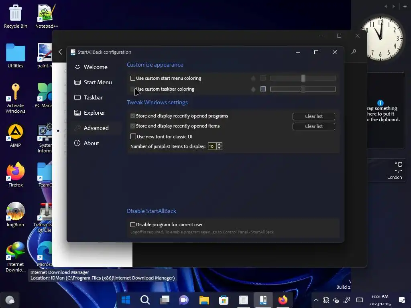Screen dimensions: 411x308
Task: Add a gadget with the plus icon
Action: click(x=405, y=6)
